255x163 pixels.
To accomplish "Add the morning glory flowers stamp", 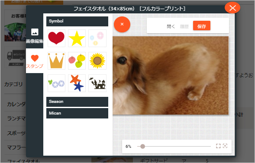I will pyautogui.click(x=56, y=83).
